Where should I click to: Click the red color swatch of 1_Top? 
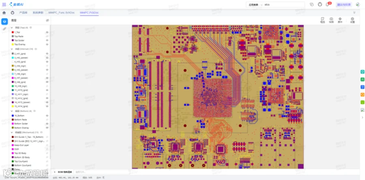[x=13, y=32]
